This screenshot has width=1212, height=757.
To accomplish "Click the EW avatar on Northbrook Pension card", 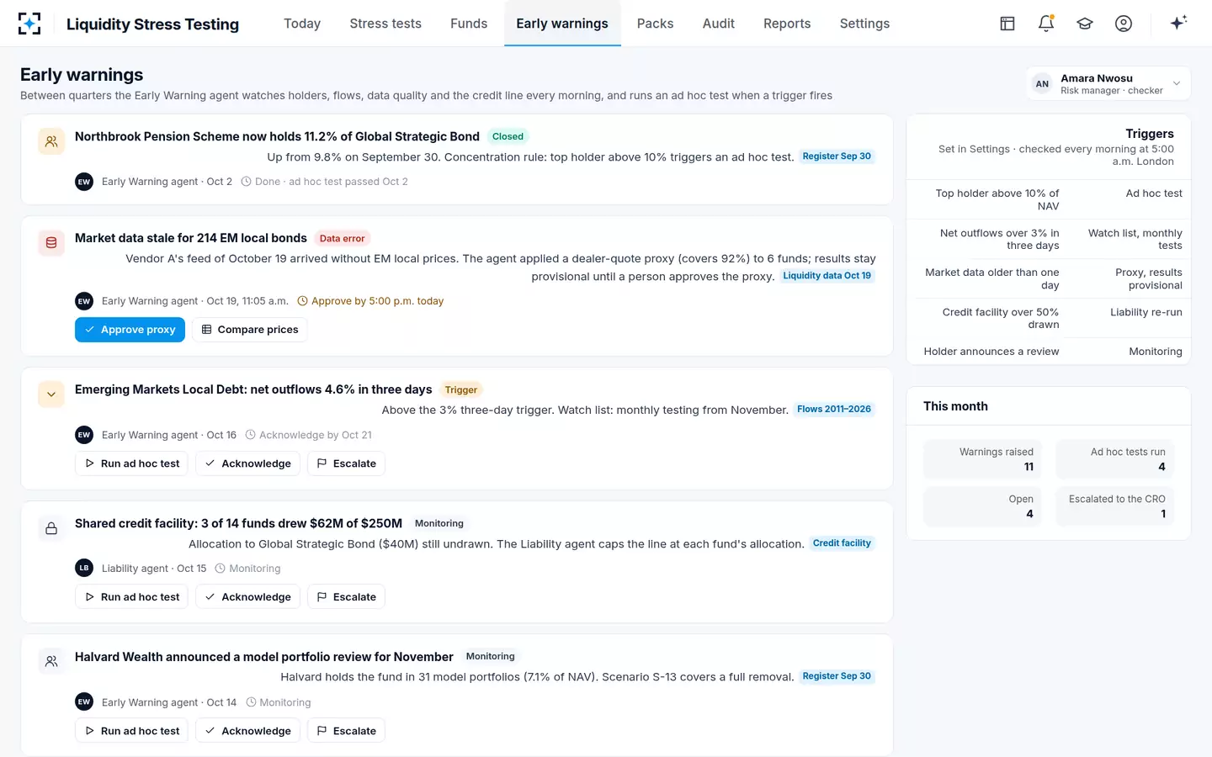I will click(x=84, y=182).
